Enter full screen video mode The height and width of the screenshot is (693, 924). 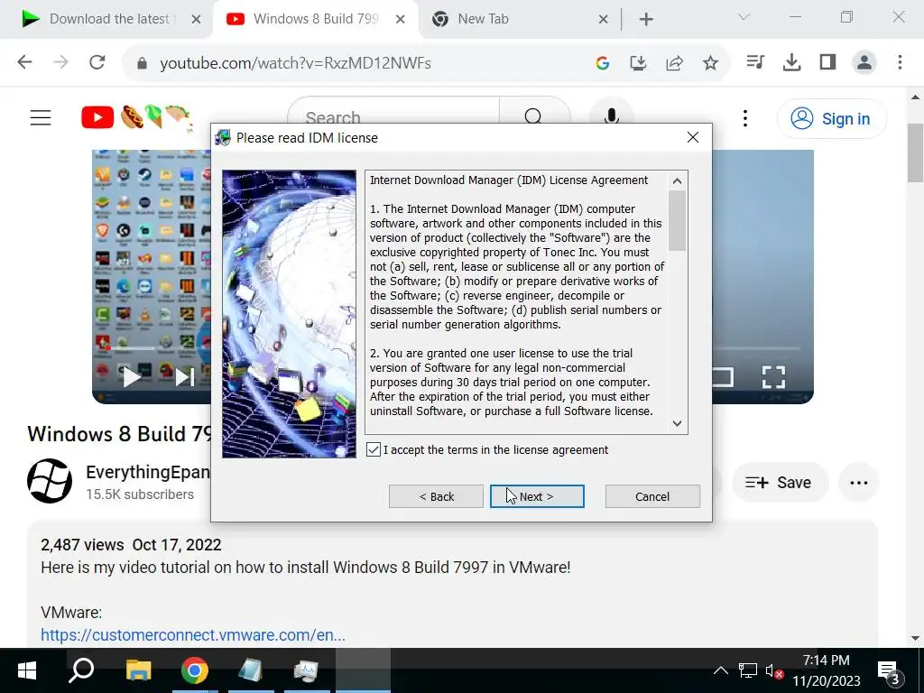click(x=773, y=377)
